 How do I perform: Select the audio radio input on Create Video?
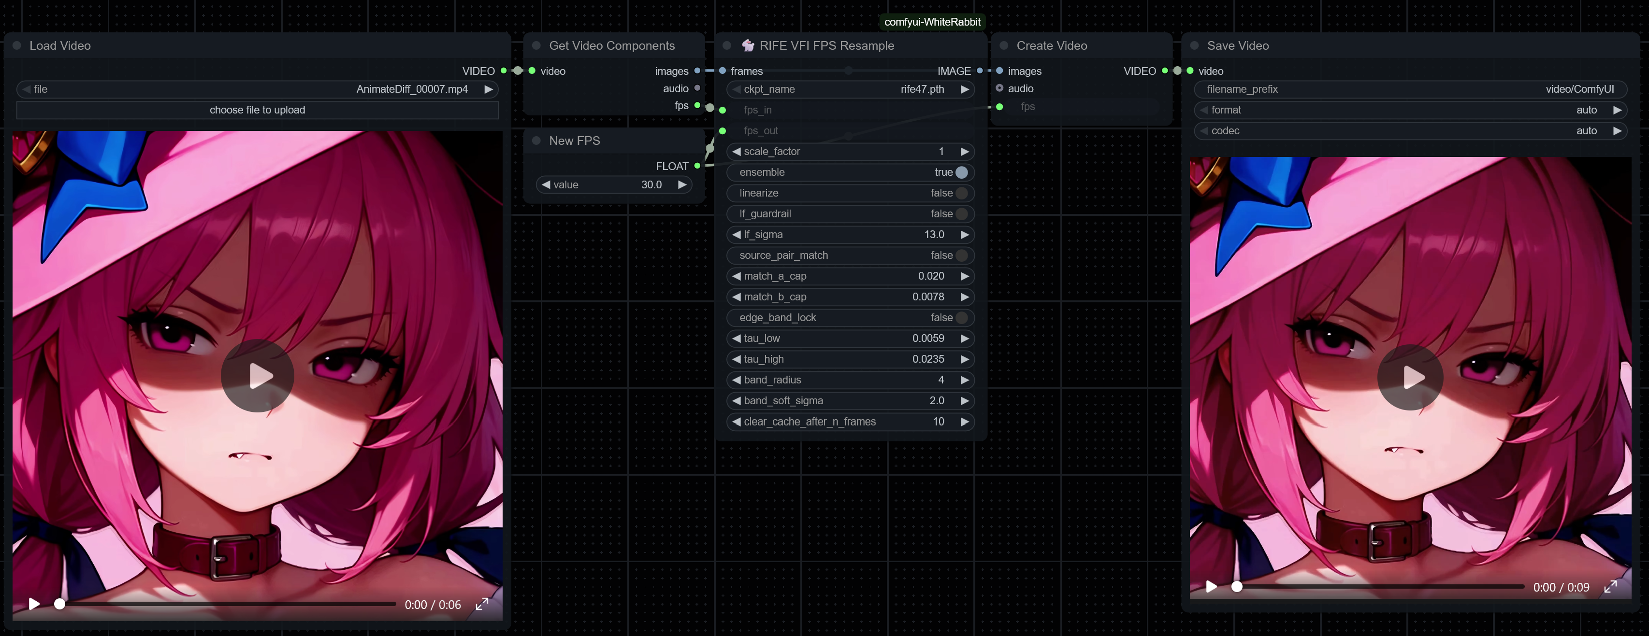pos(999,89)
